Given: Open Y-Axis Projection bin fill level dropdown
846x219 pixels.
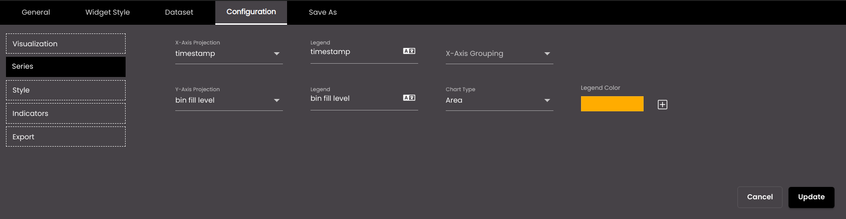Looking at the screenshot, I should (229, 100).
